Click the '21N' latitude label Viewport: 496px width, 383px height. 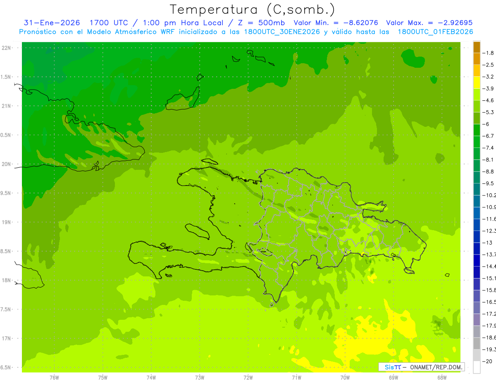point(6,106)
